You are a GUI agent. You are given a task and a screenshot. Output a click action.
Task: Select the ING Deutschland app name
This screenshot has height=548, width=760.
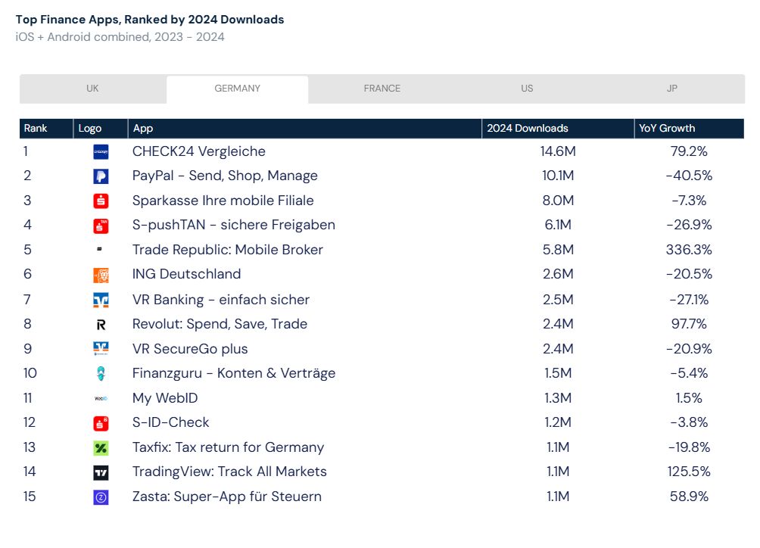coord(187,274)
